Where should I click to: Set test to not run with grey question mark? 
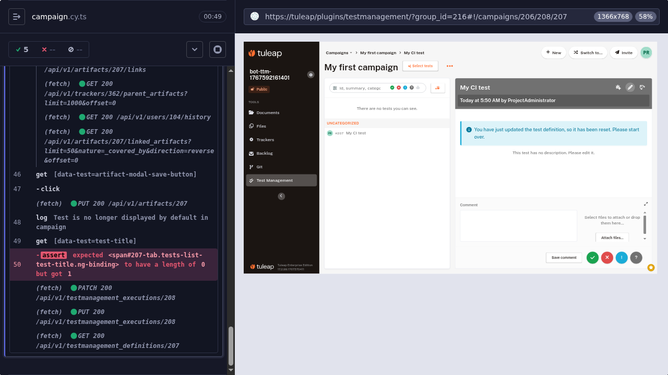636,257
